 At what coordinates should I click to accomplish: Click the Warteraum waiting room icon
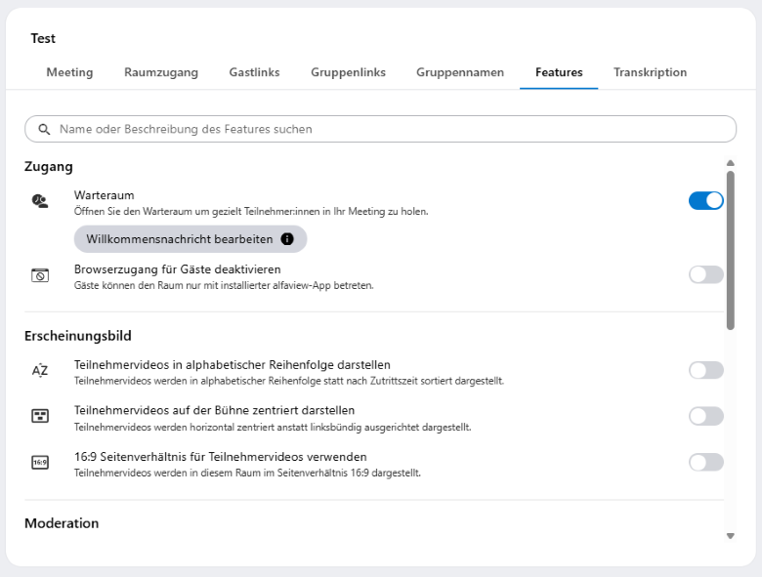point(39,201)
